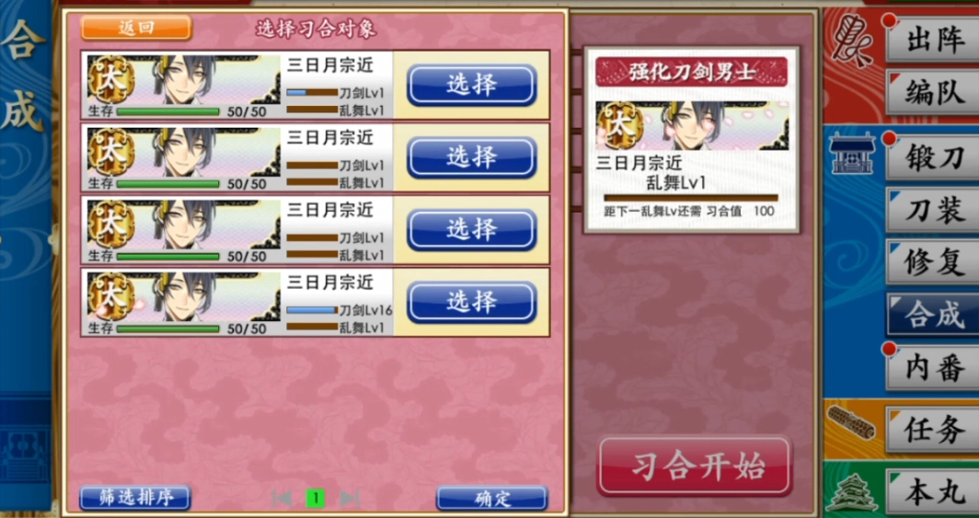
Task: Start fusion with 习合开始
Action: (695, 466)
